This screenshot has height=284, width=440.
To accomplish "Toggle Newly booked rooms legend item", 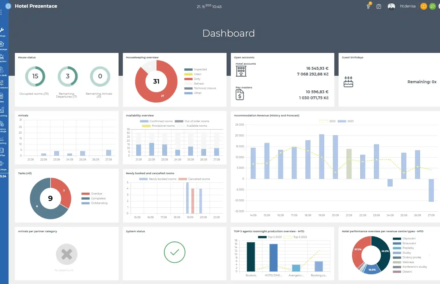I will tap(158, 179).
